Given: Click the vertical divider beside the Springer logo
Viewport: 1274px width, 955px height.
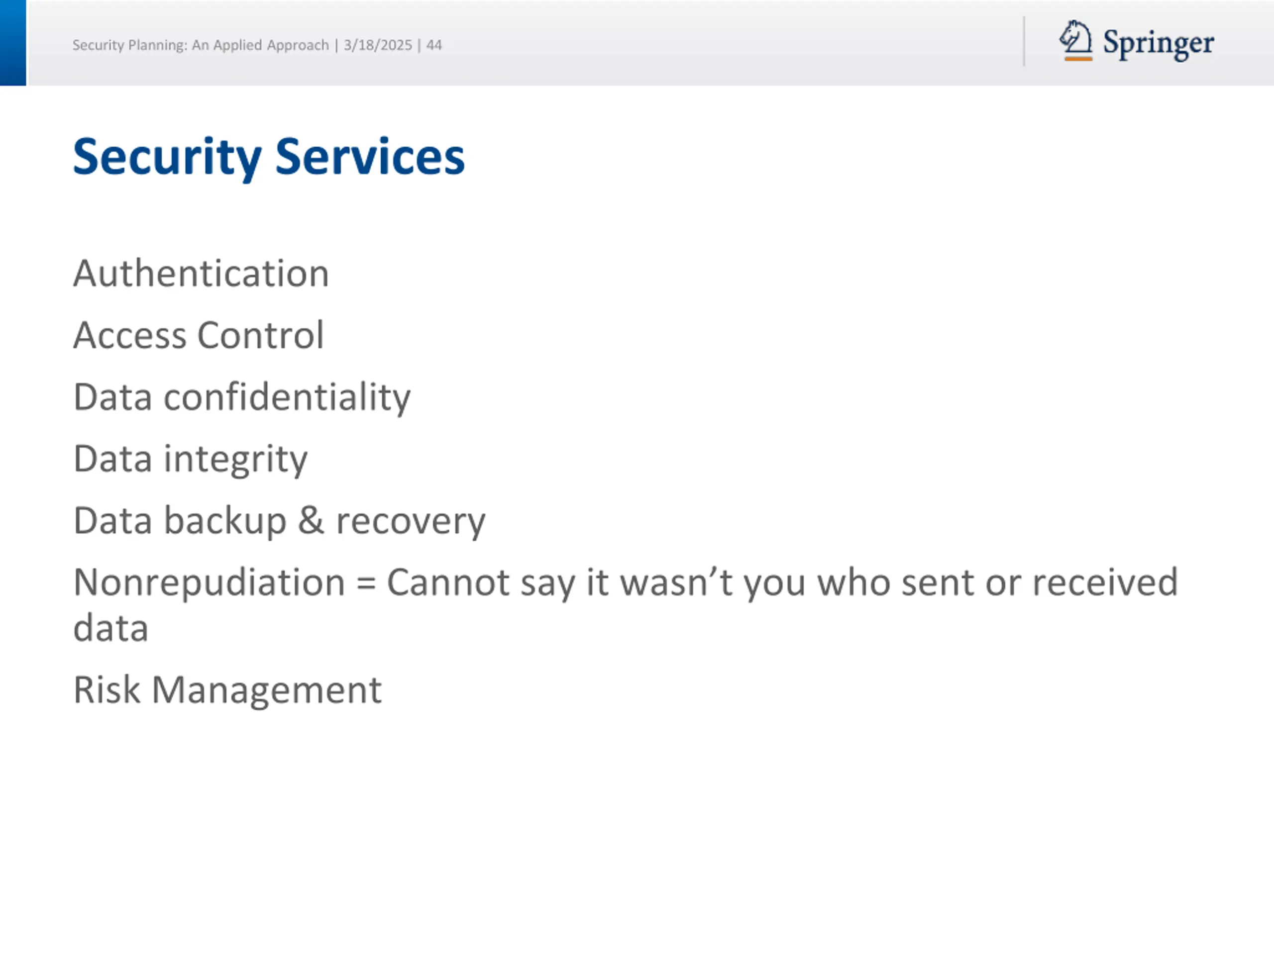Looking at the screenshot, I should coord(1024,41).
